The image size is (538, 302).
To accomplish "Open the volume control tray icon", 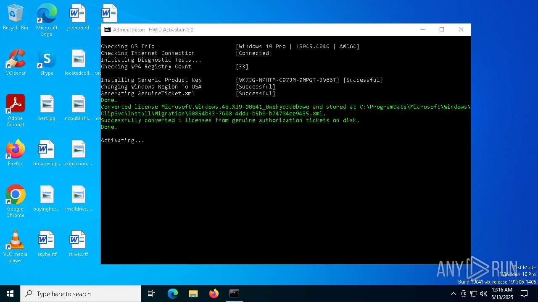I will [x=484, y=294].
